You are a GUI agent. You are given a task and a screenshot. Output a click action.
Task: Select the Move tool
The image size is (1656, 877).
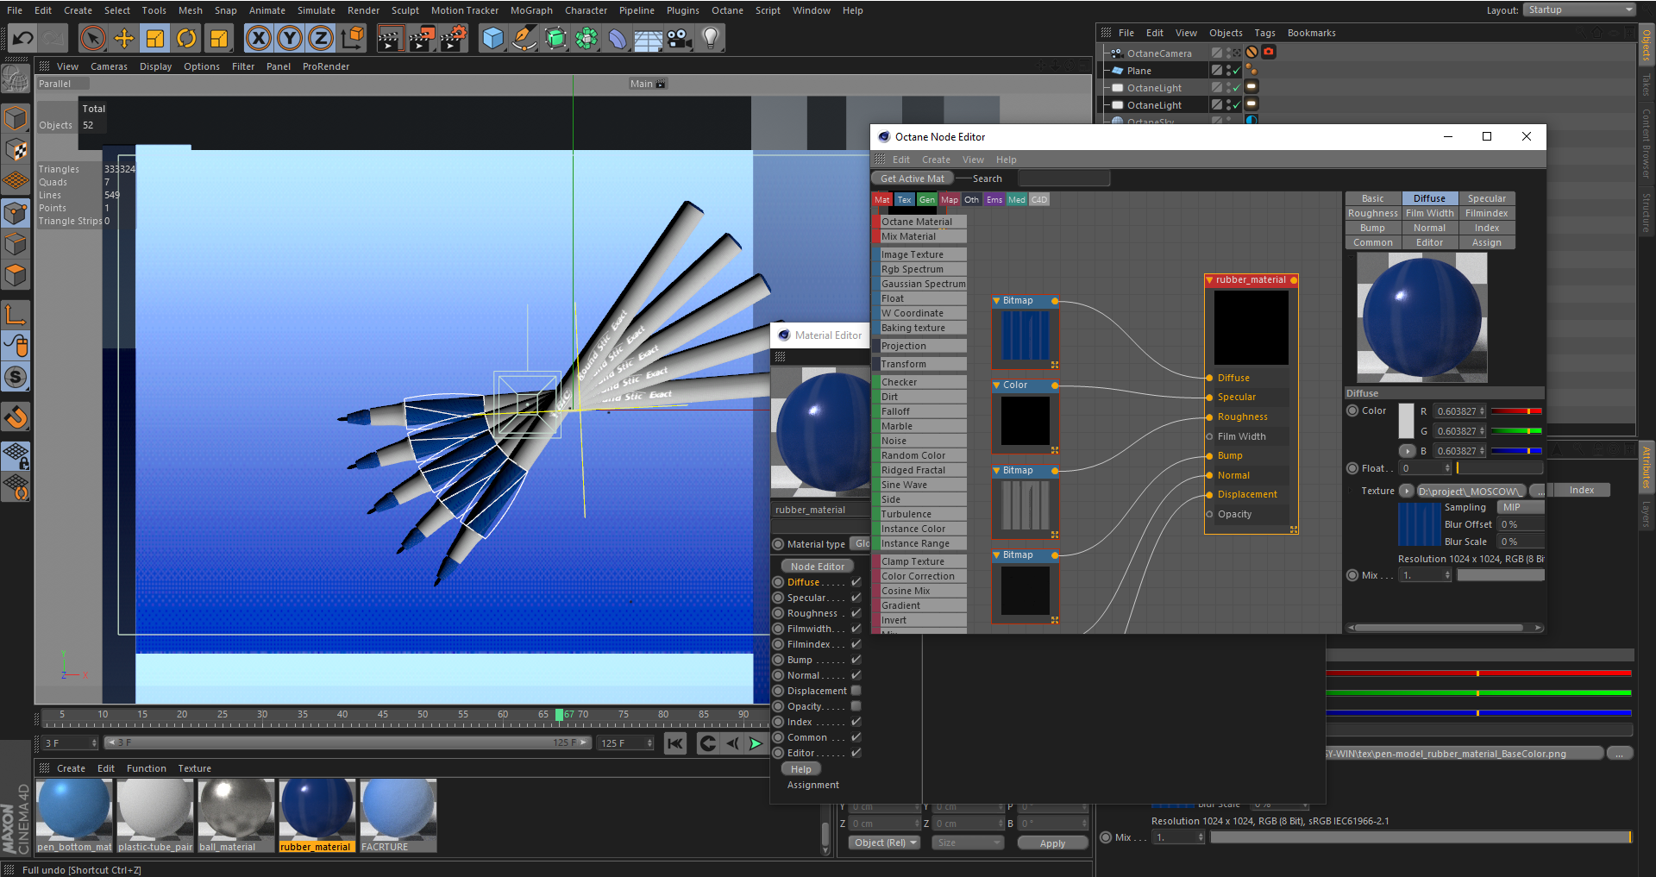click(124, 38)
